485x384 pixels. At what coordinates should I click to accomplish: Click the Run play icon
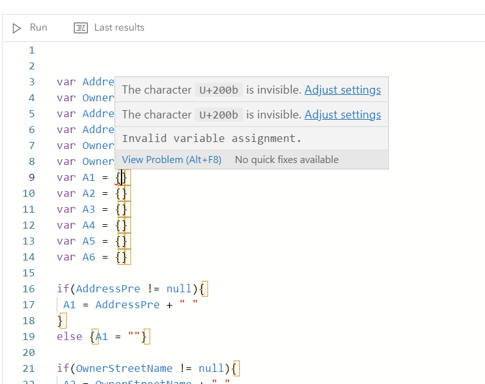tap(17, 27)
